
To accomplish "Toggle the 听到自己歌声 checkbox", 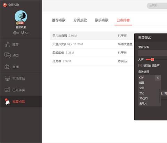I will [140, 66].
